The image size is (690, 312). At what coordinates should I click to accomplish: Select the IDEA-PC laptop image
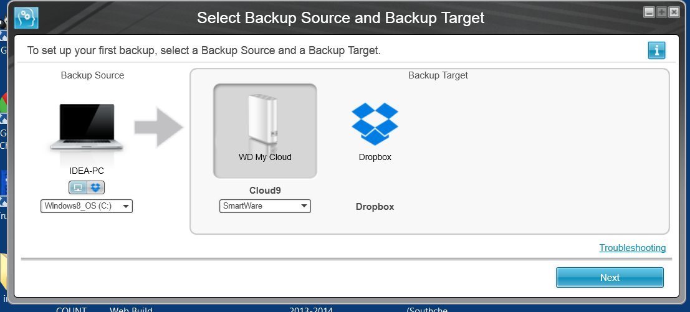[87, 128]
